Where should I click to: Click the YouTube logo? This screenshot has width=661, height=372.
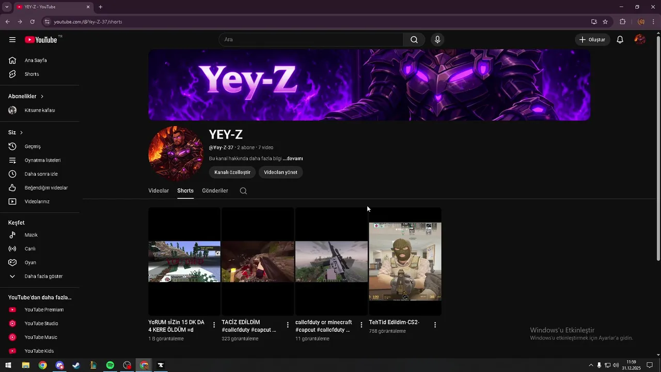41,40
